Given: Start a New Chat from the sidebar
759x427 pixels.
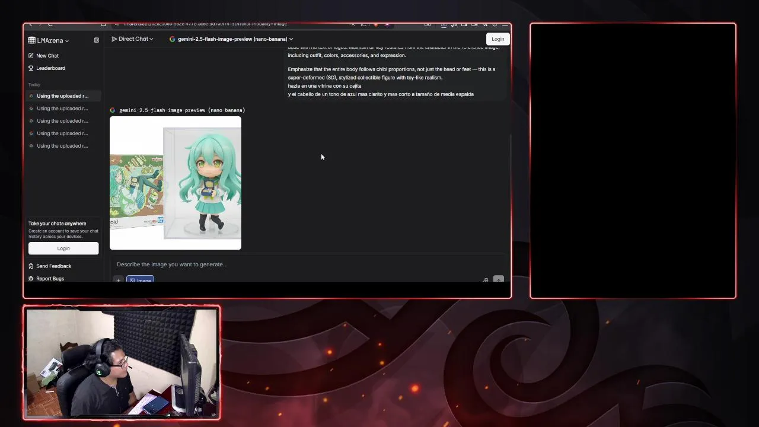Looking at the screenshot, I should click(47, 56).
